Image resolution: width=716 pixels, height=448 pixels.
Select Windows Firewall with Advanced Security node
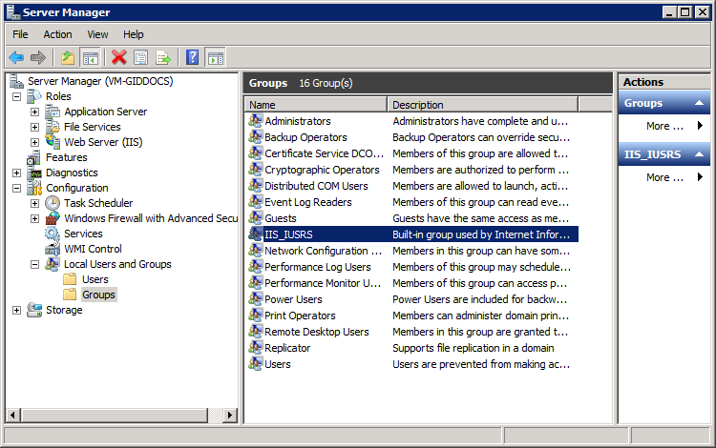click(150, 218)
